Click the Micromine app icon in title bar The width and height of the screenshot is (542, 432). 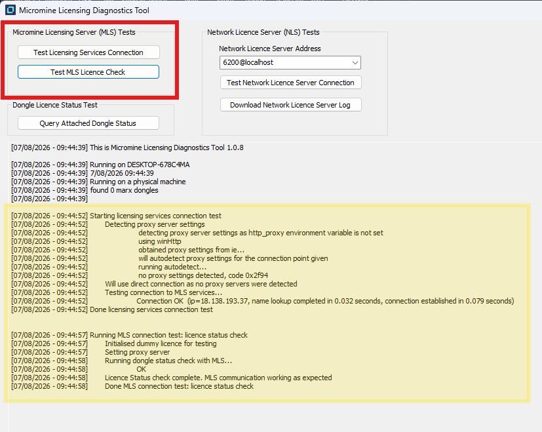10,10
